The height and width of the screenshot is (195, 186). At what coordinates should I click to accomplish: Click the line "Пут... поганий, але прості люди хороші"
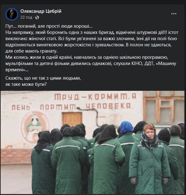pyautogui.click(x=49, y=26)
